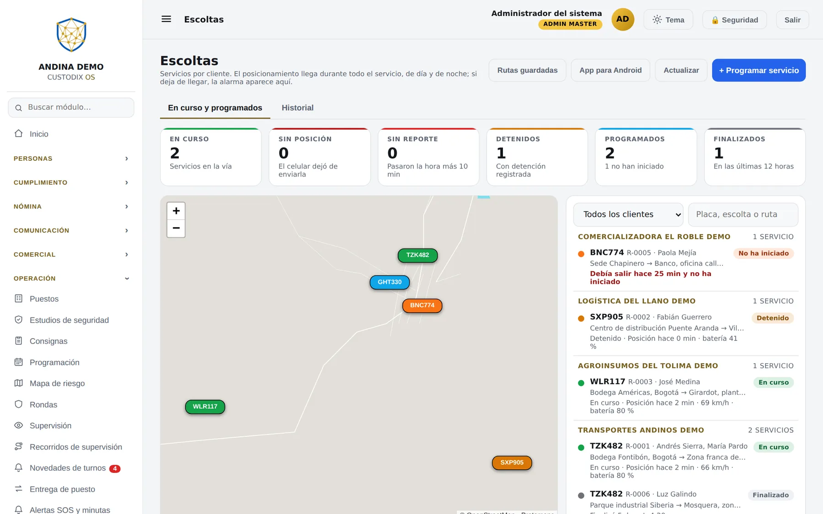Expand the NÓMINA section
Viewport: 823px width, 514px height.
tap(71, 207)
